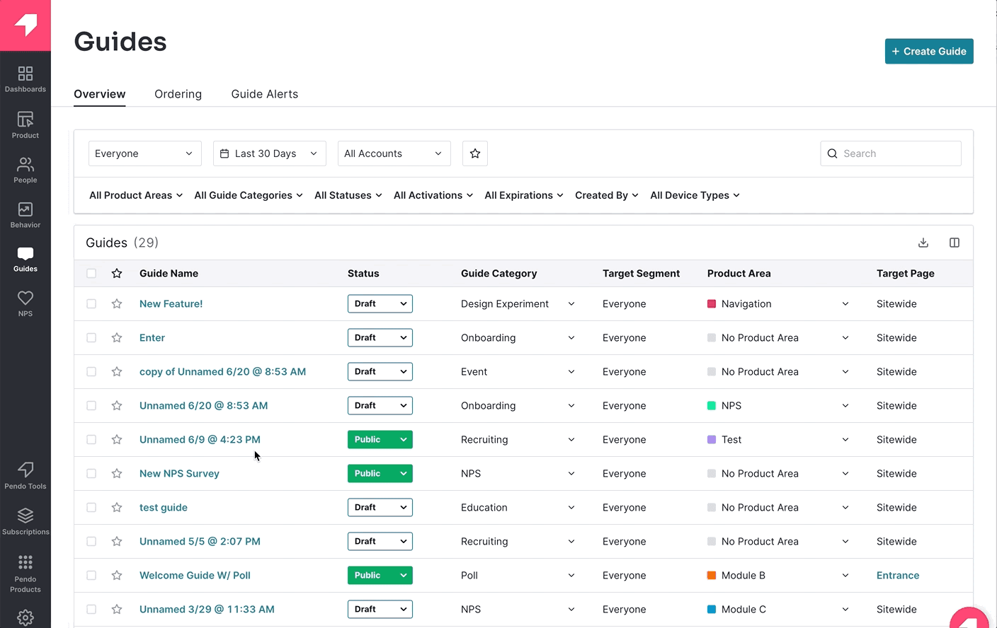The width and height of the screenshot is (997, 628).
Task: Open Subscriptions in the sidebar
Action: [x=25, y=522]
